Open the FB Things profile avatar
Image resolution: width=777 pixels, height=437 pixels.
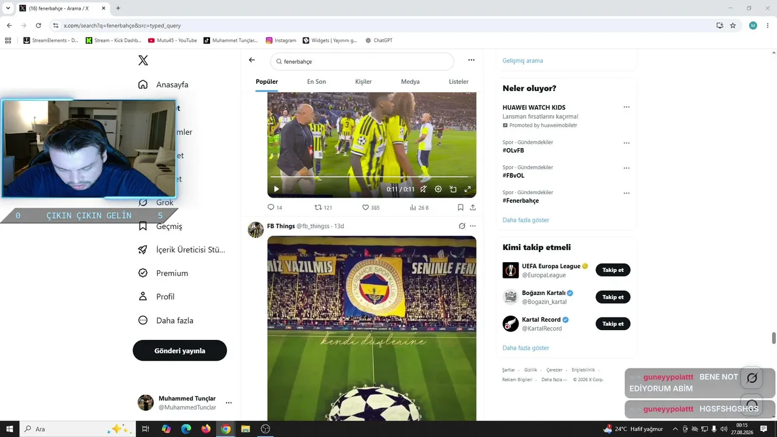(256, 229)
